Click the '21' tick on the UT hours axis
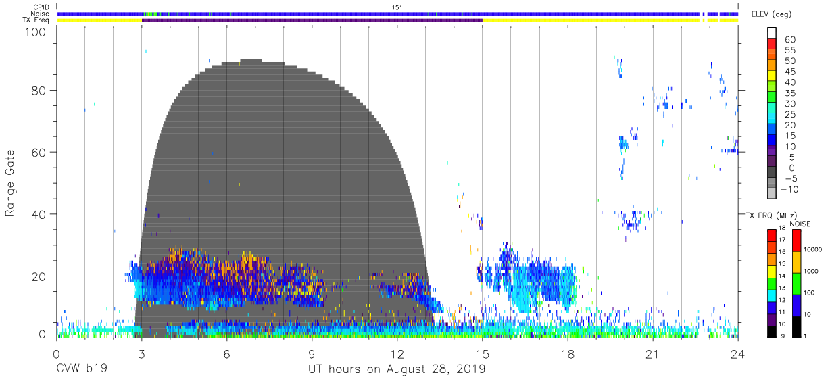Screen dimensions: 830x383 pos(653,354)
